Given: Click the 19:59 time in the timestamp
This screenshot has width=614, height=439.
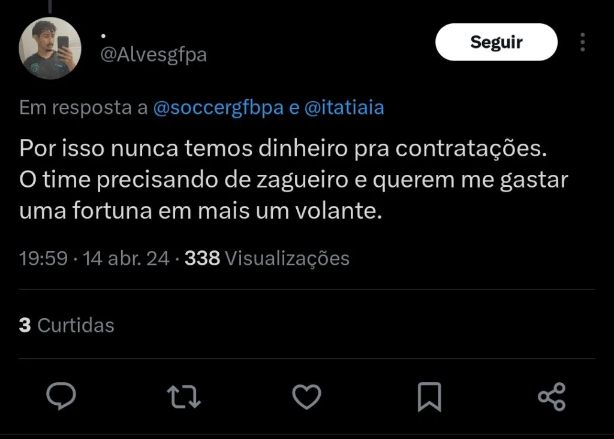Looking at the screenshot, I should pos(43,258).
